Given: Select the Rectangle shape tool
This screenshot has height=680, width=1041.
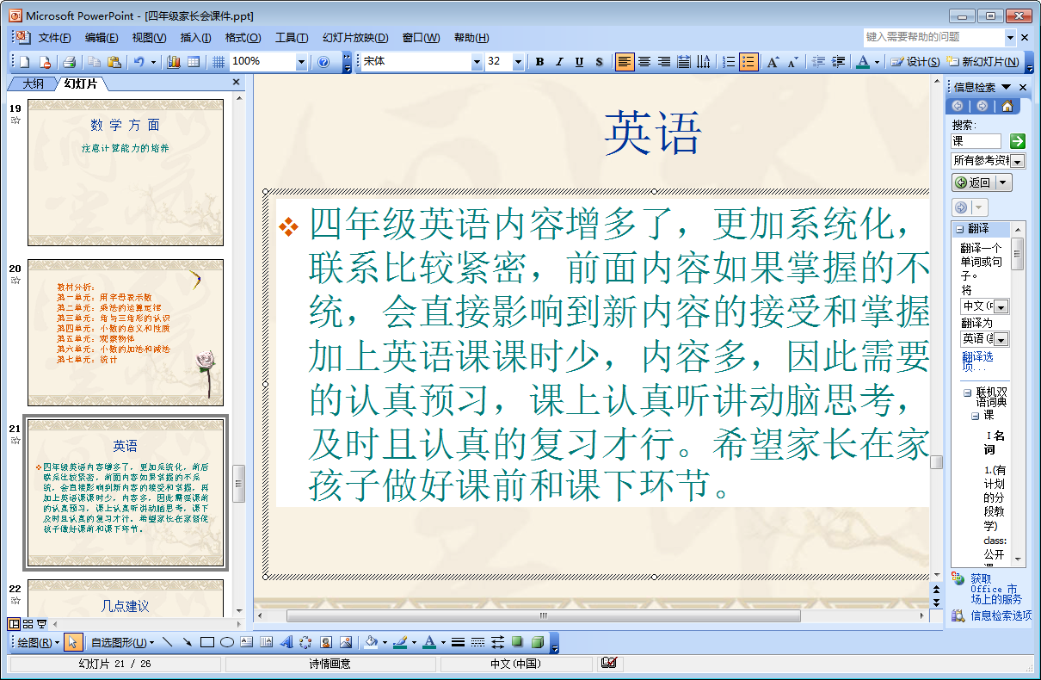Looking at the screenshot, I should [206, 642].
